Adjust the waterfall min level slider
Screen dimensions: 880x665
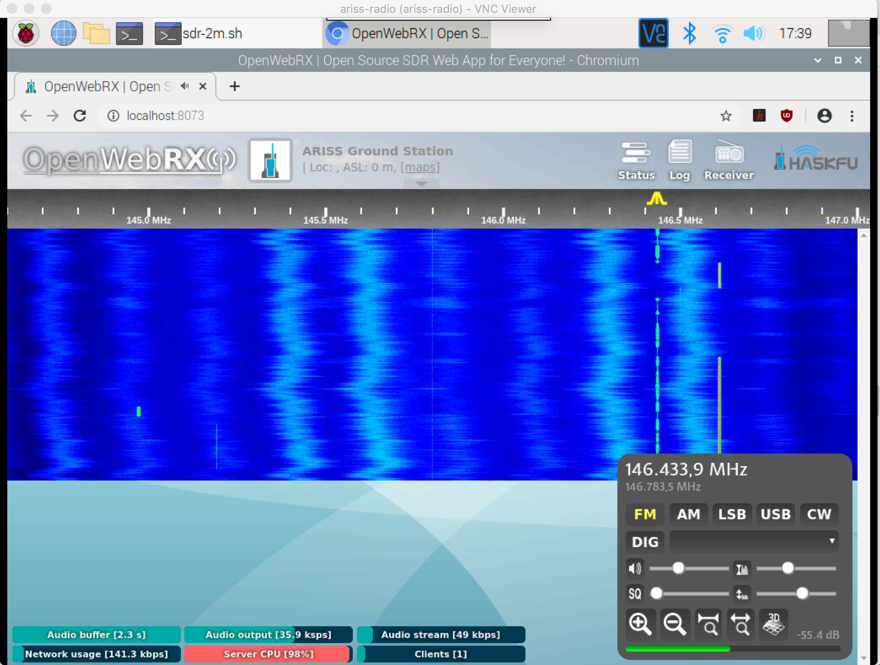[x=796, y=594]
